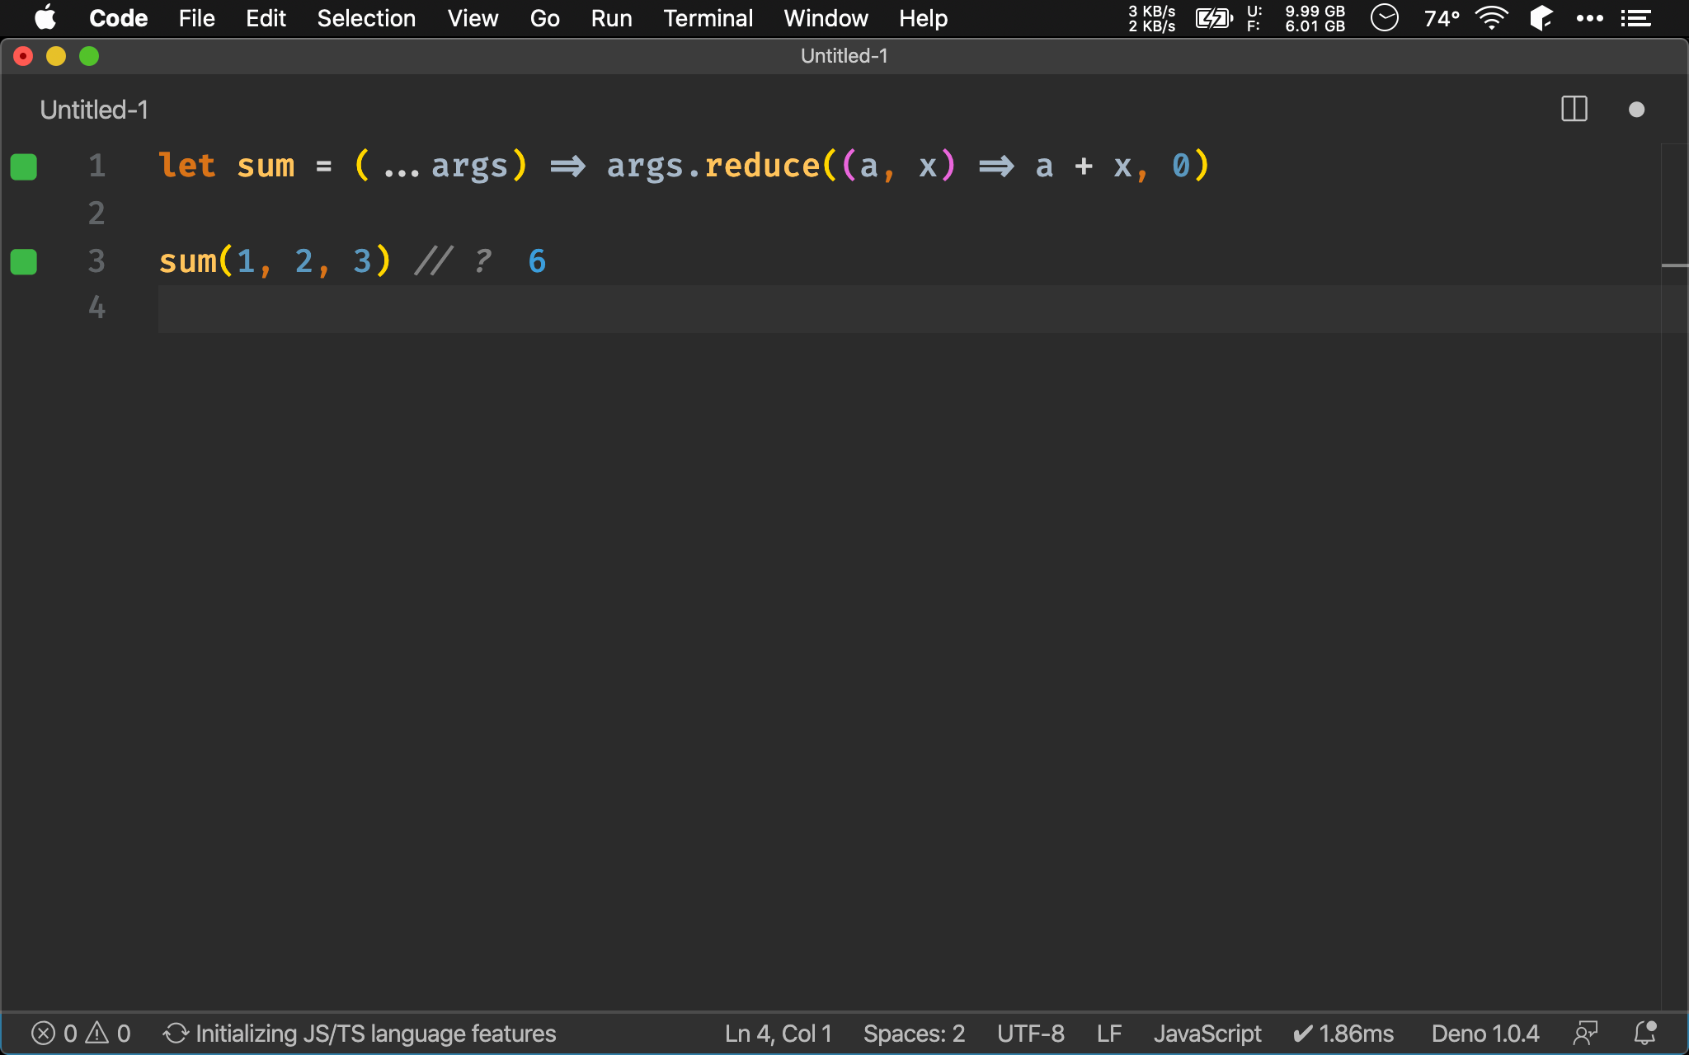1689x1055 pixels.
Task: Click the minimap scrollbar slider
Action: point(1674,265)
